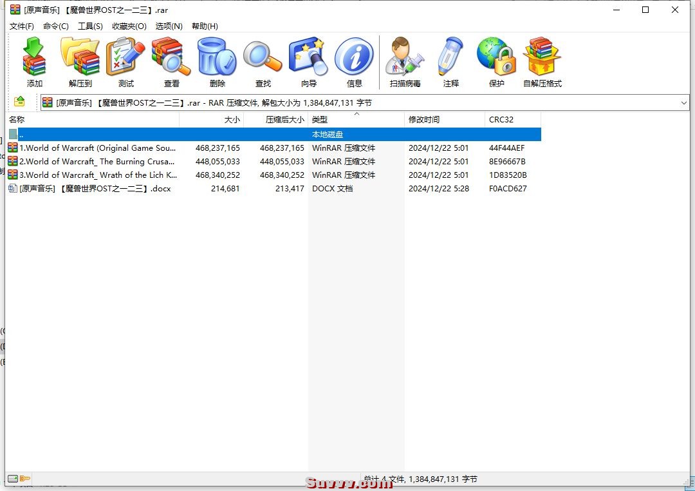Click the date 2024/12/22 5:28

click(x=439, y=188)
